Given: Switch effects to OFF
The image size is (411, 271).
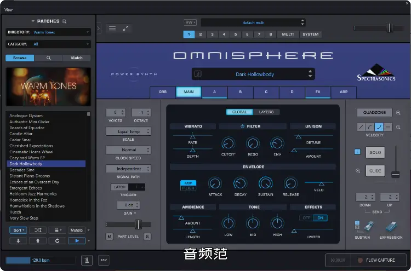Looking at the screenshot, I should (x=306, y=218).
